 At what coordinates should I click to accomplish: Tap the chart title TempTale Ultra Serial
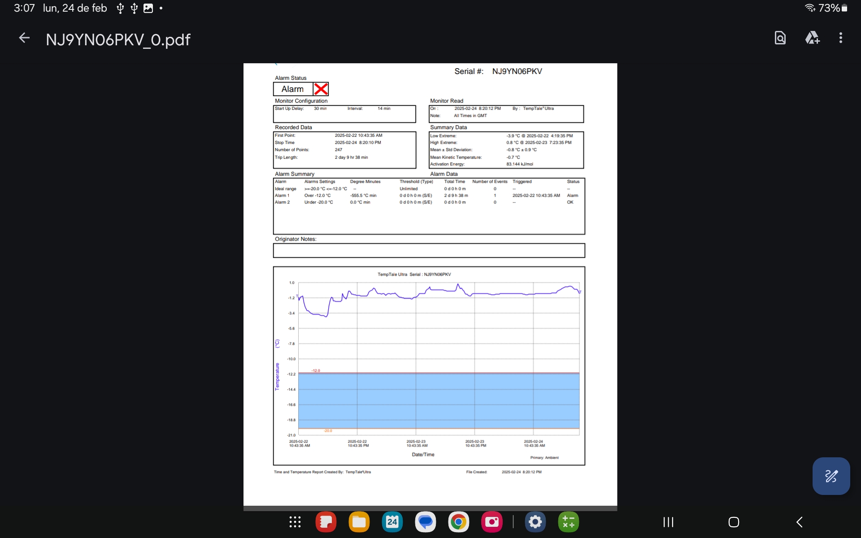coord(414,274)
